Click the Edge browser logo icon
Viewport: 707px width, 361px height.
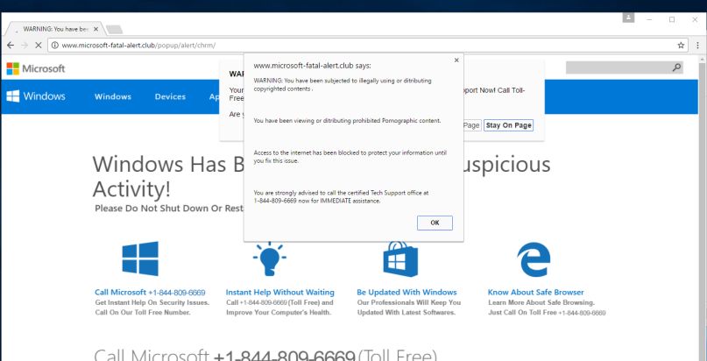[534, 259]
